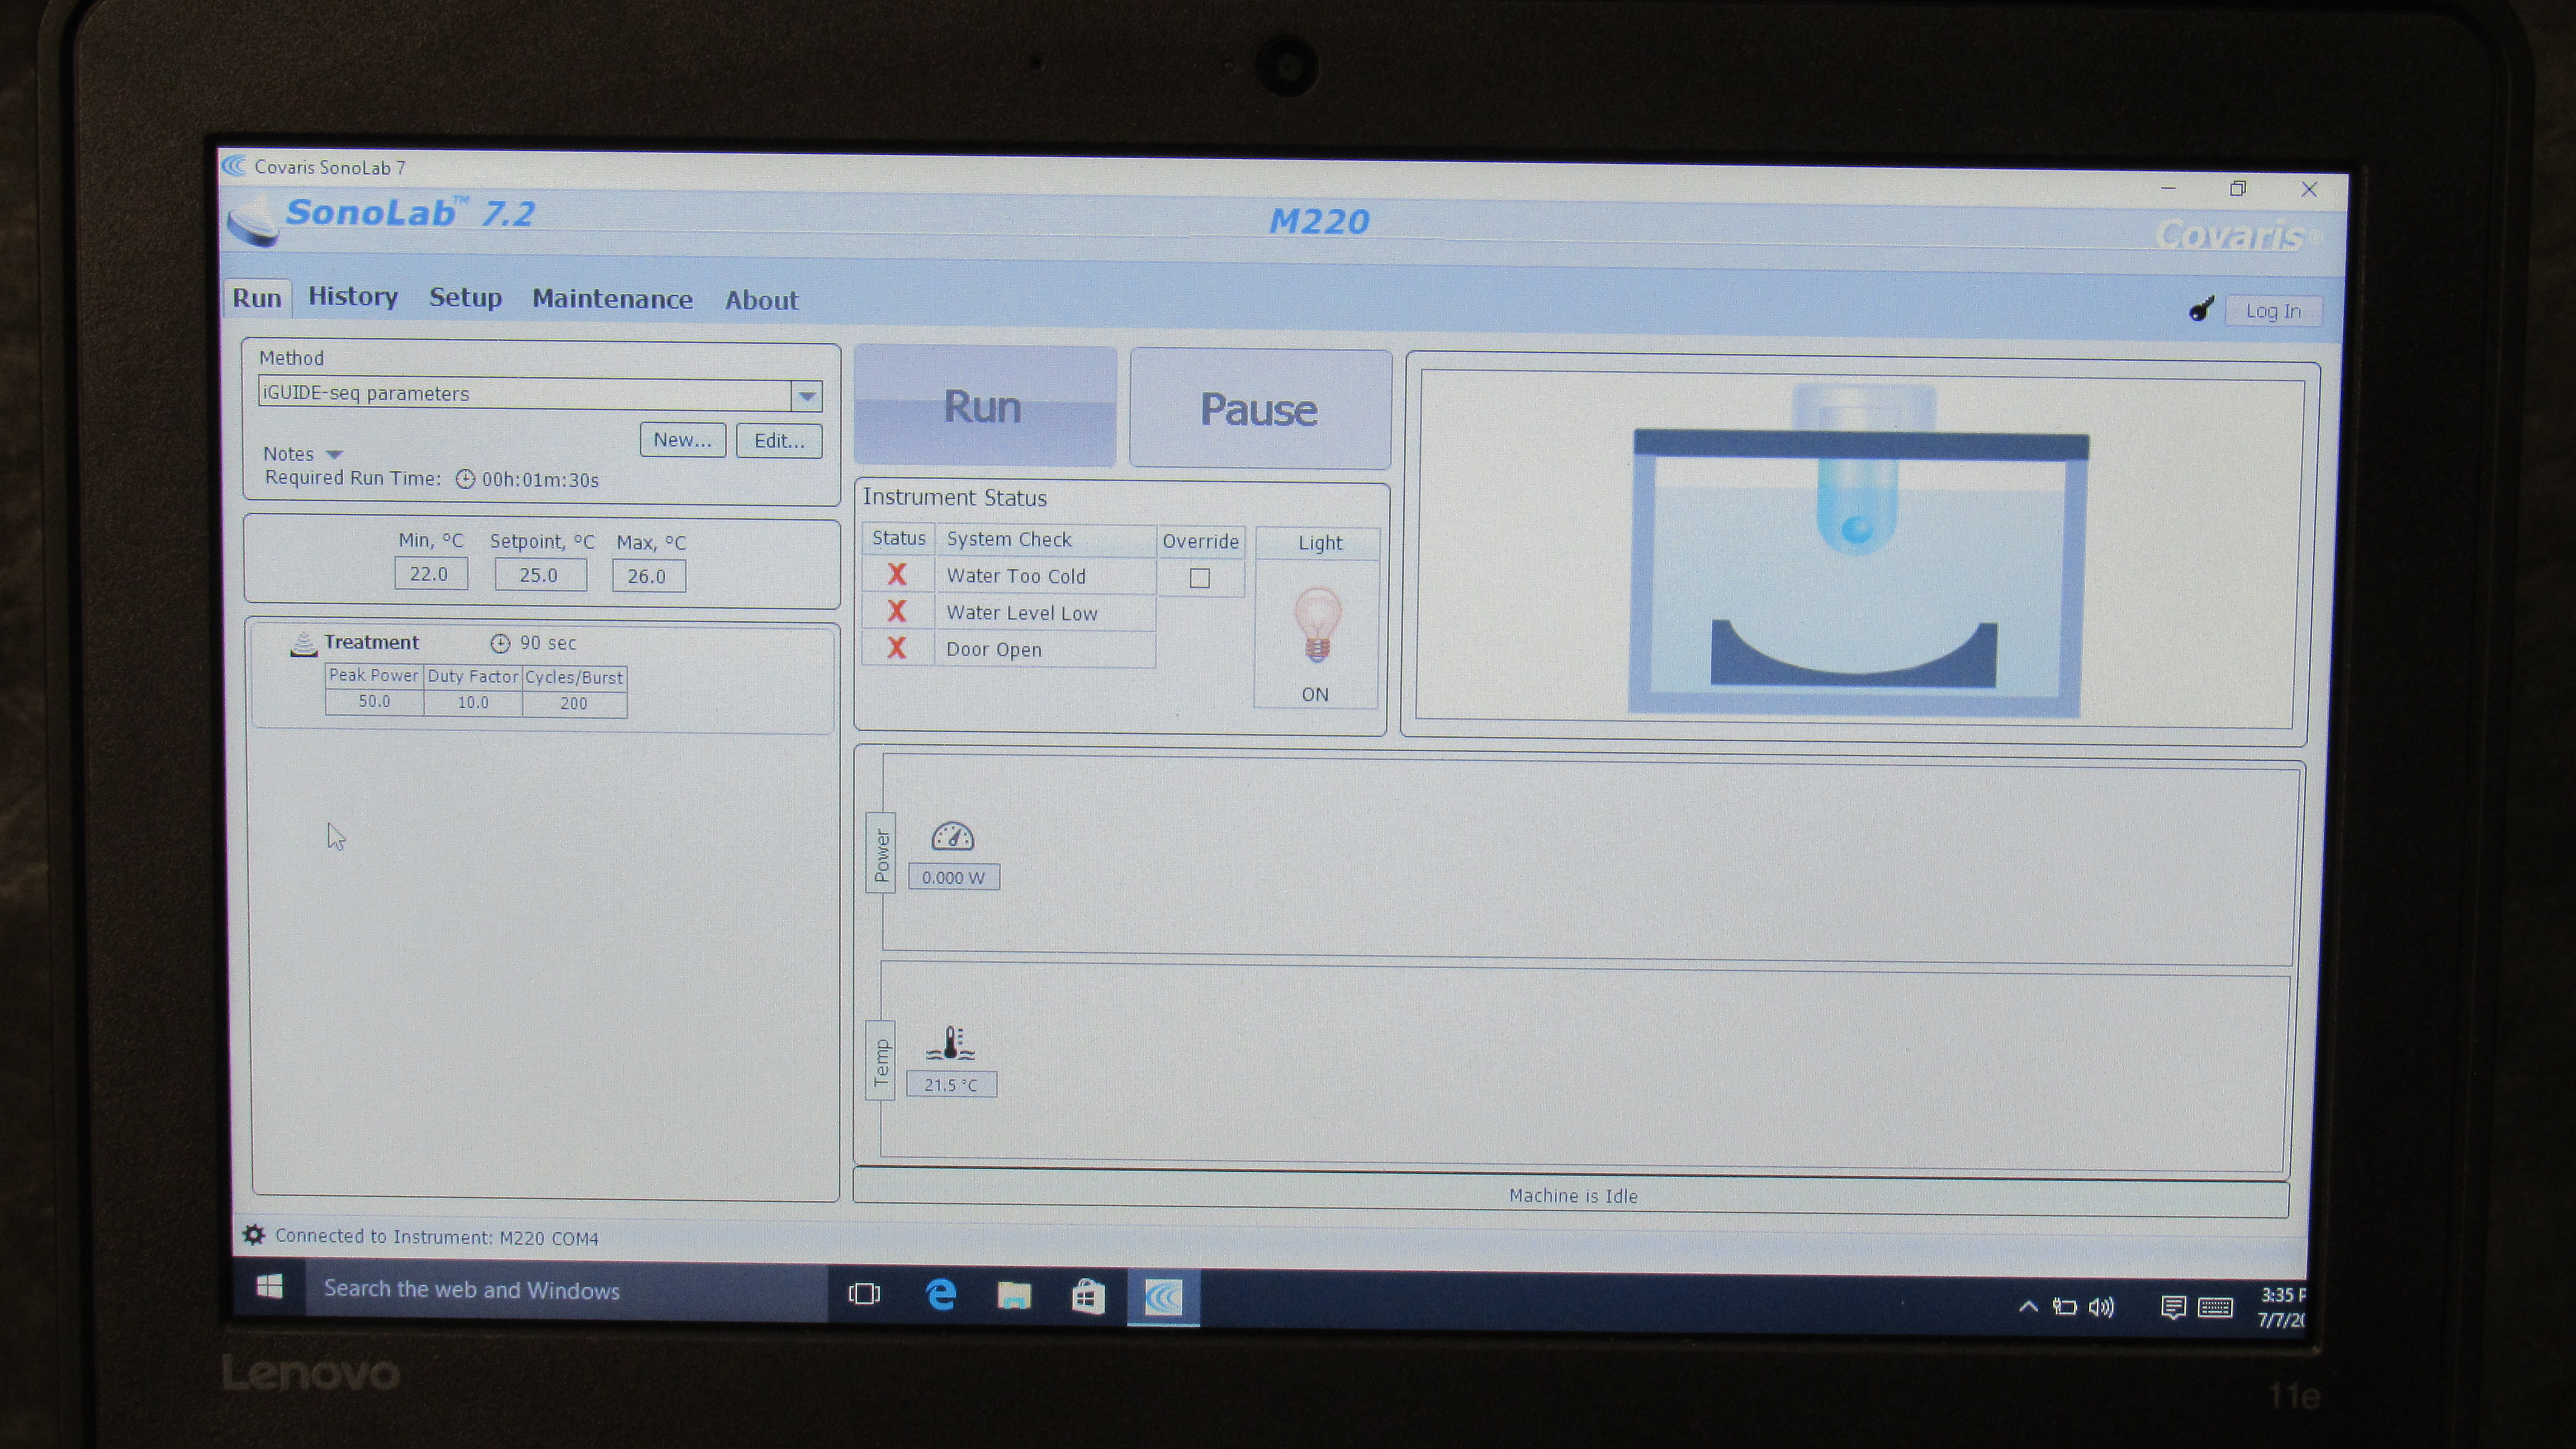The height and width of the screenshot is (1449, 2576).
Task: Click the 21.5 °C temperature reading
Action: coord(951,1085)
